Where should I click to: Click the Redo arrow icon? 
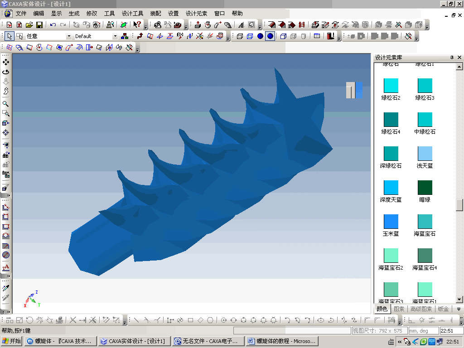63,25
